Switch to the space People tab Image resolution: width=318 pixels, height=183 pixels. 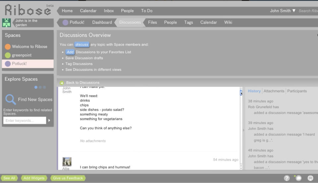tap(170, 22)
